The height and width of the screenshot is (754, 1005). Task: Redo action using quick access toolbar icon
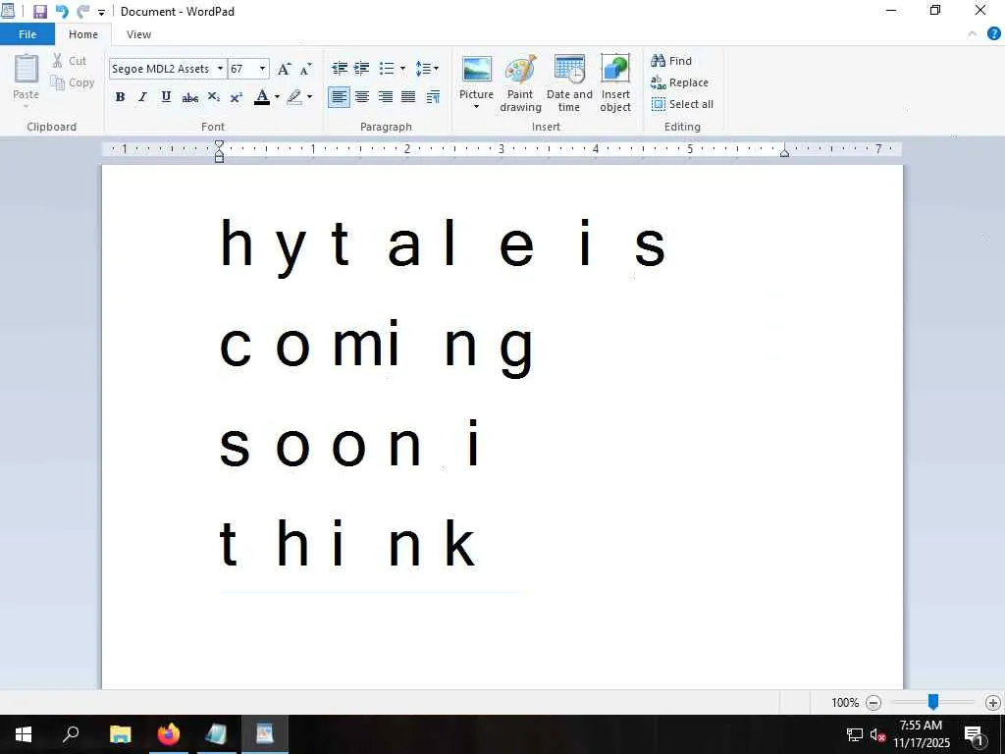[83, 12]
